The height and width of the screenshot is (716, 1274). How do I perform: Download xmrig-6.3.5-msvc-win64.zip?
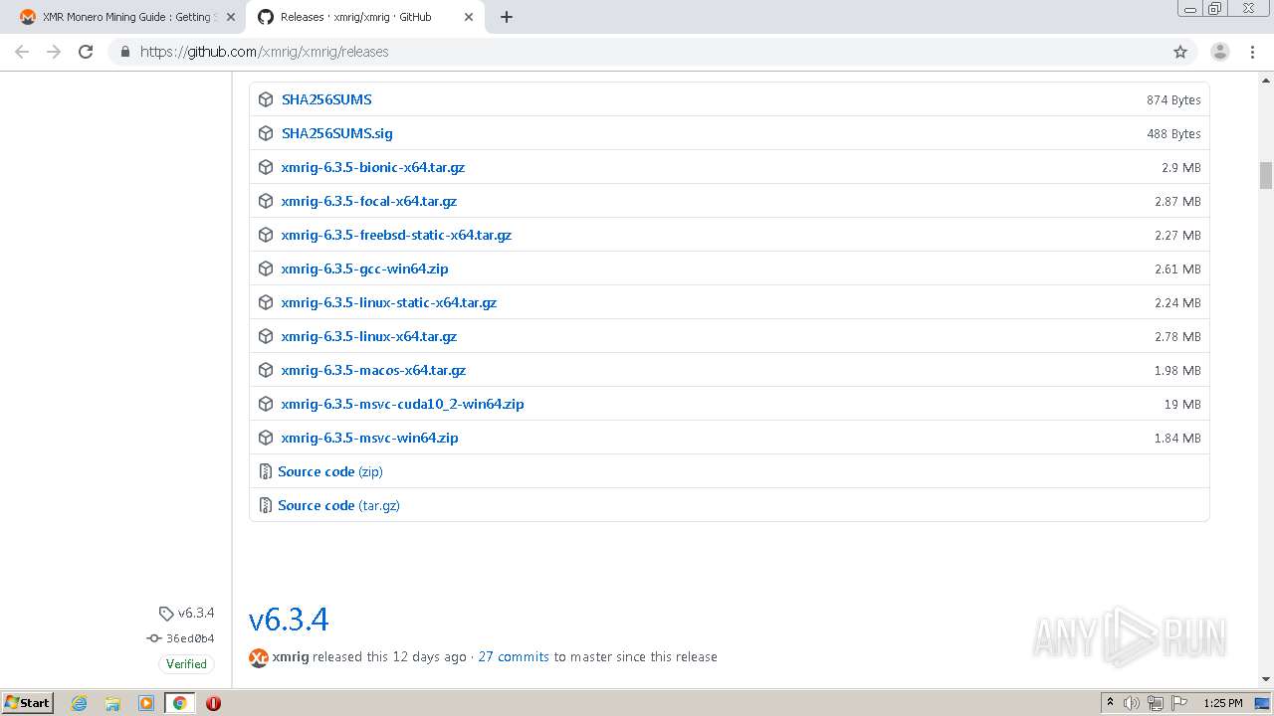(370, 438)
